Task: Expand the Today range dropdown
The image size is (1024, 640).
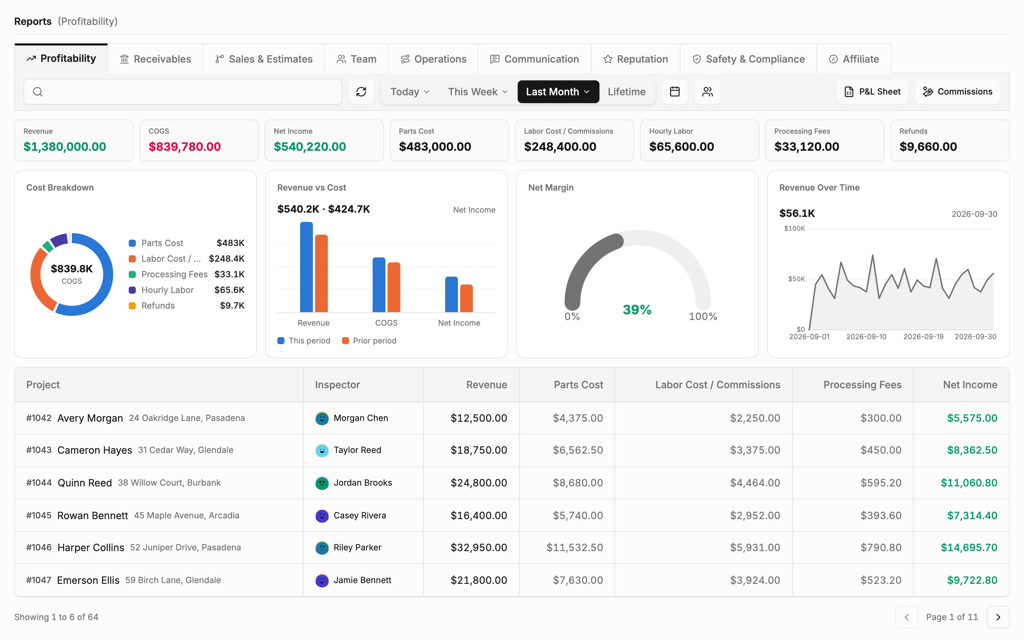Action: click(410, 92)
